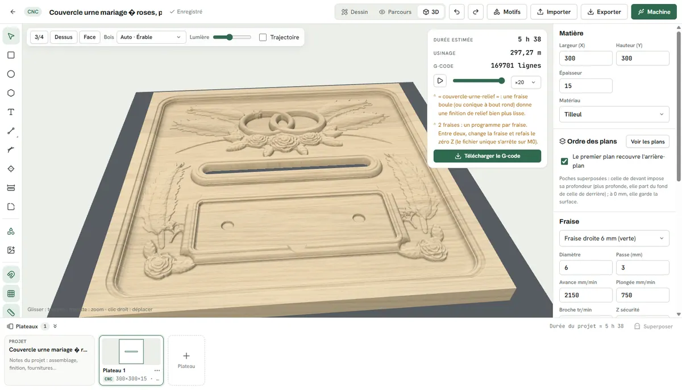The width and height of the screenshot is (682, 390).
Task: Click 'Voir les plans' button
Action: pos(647,142)
